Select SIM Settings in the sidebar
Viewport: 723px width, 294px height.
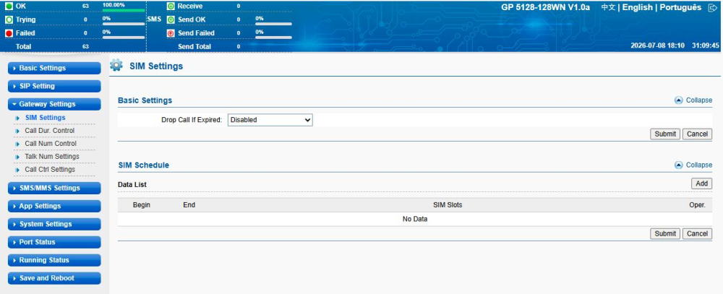pyautogui.click(x=45, y=118)
